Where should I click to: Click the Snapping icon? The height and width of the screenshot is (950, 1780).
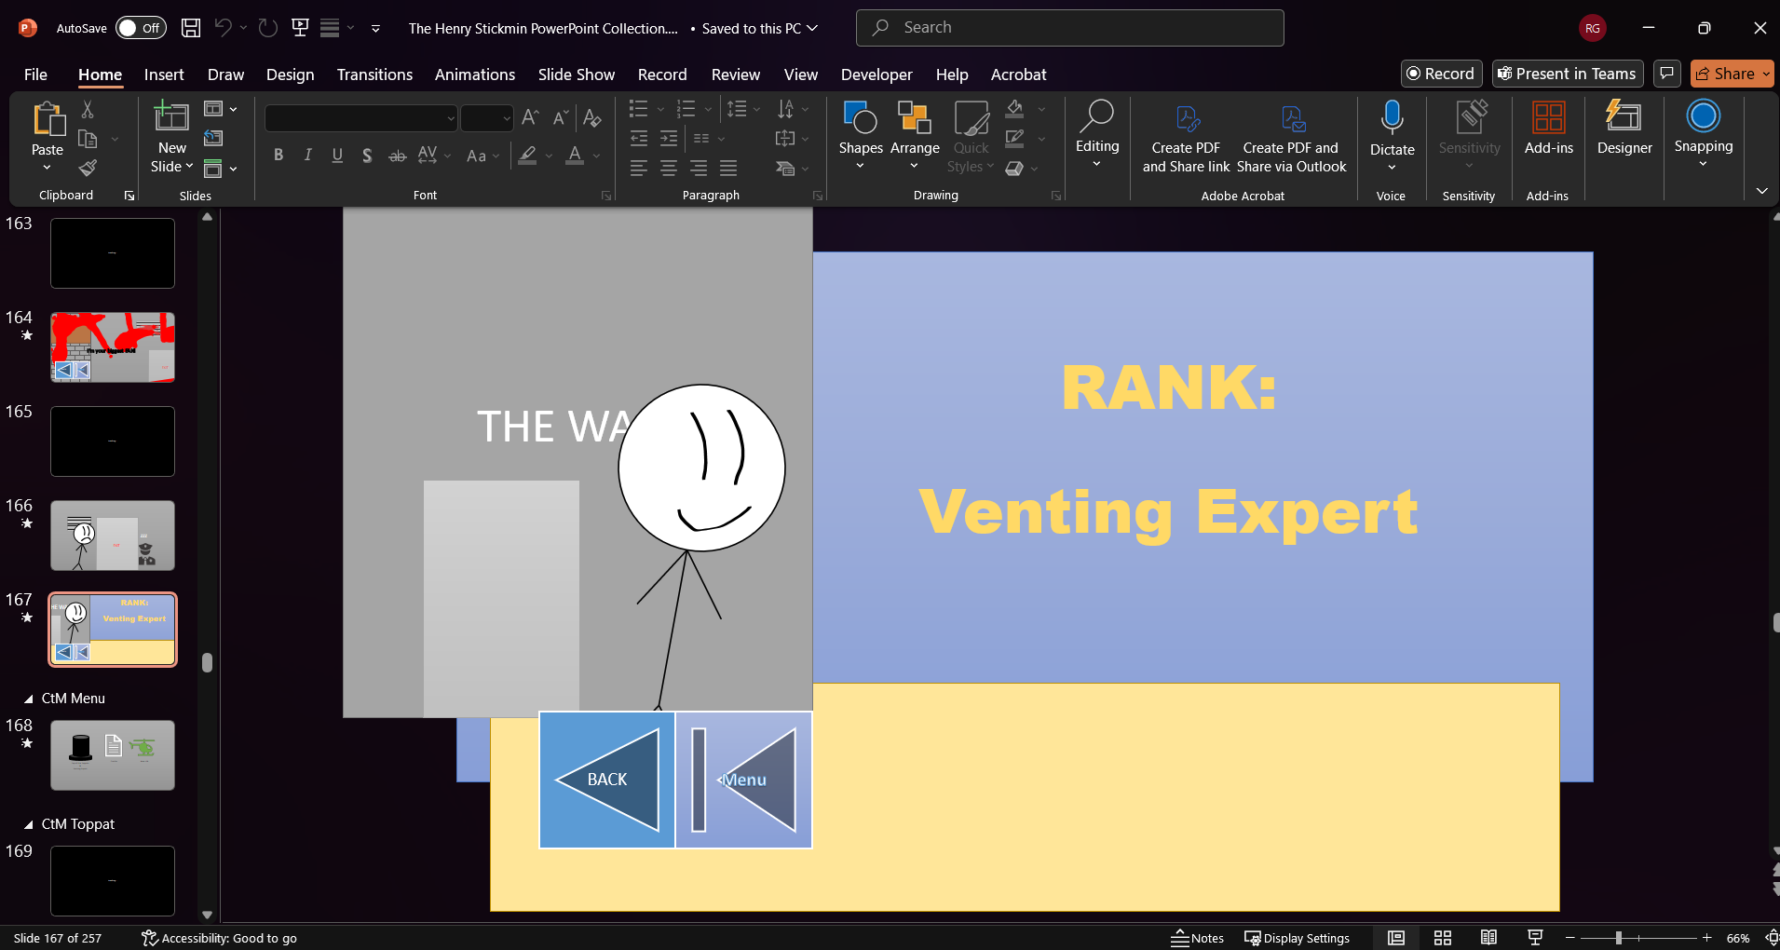[1703, 115]
